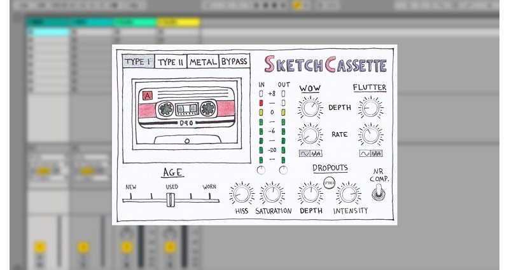509x270 pixels.
Task: Choose the METAL tape tab
Action: click(203, 61)
